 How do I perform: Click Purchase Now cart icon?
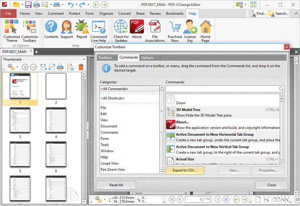(175, 31)
